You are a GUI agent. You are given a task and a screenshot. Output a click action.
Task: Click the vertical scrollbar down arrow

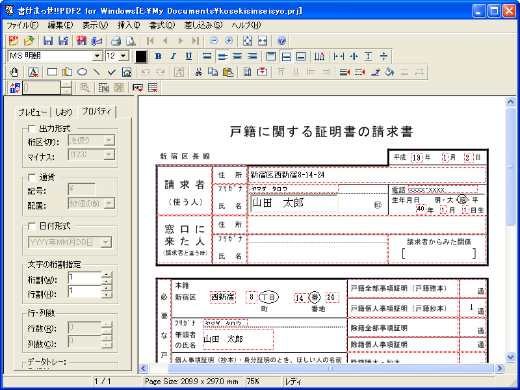(511, 357)
